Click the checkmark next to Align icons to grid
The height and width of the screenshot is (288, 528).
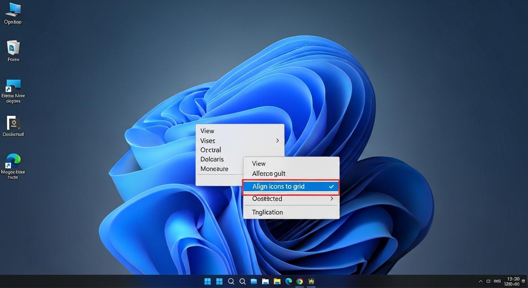pos(331,186)
